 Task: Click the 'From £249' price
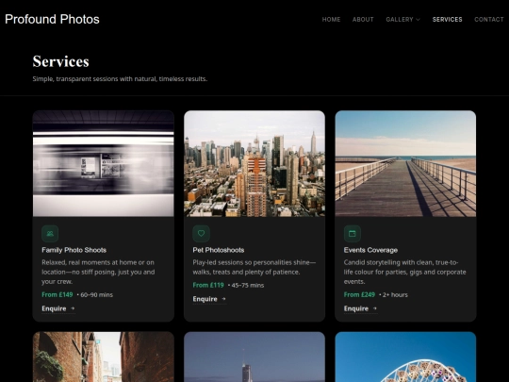(359, 294)
